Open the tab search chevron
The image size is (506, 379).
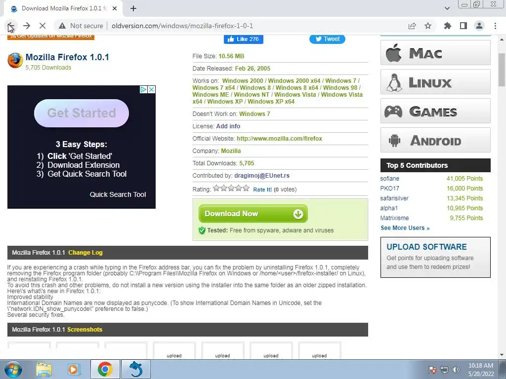(x=447, y=8)
